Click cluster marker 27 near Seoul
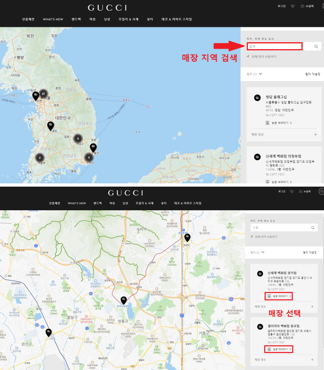The height and width of the screenshot is (370, 324). click(x=44, y=94)
